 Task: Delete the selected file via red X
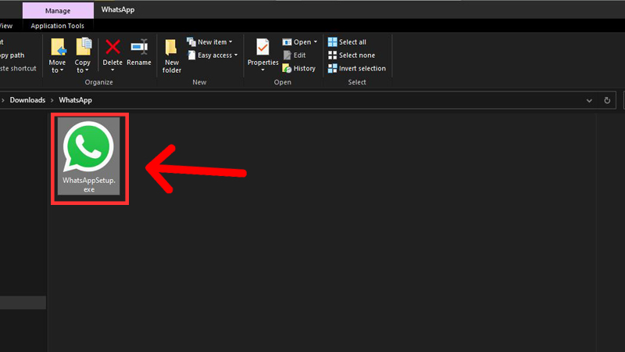click(112, 47)
